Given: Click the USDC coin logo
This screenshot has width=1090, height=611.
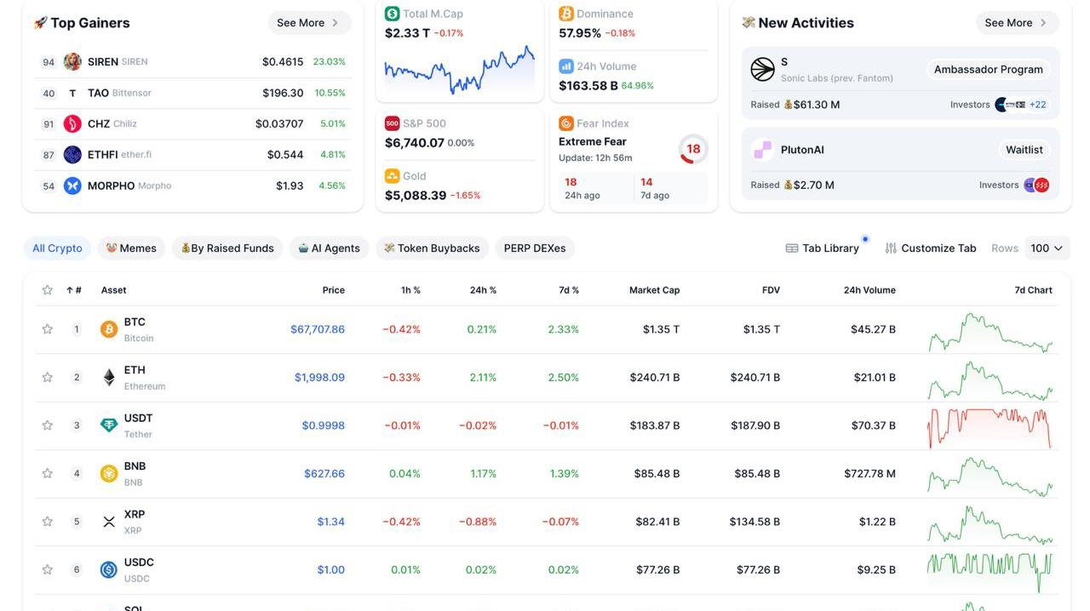Looking at the screenshot, I should coord(109,569).
